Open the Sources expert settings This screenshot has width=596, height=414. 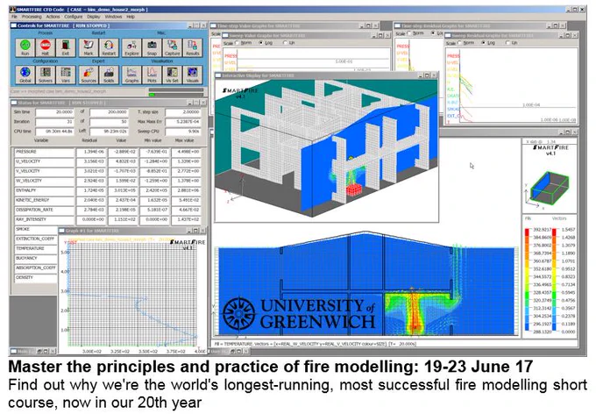[89, 75]
